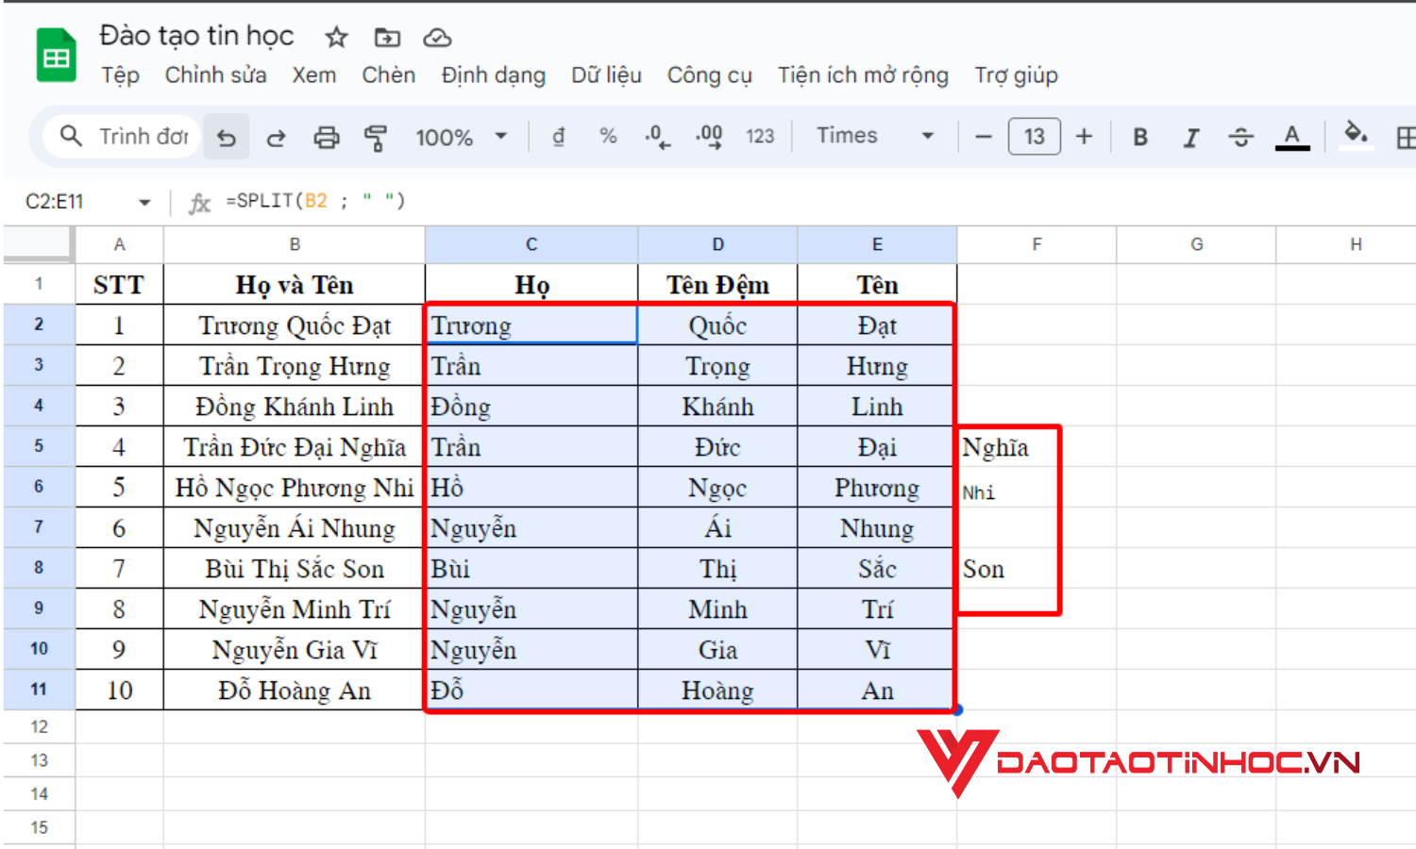
Task: Click the Nhi cell in column F
Action: coord(1037,488)
